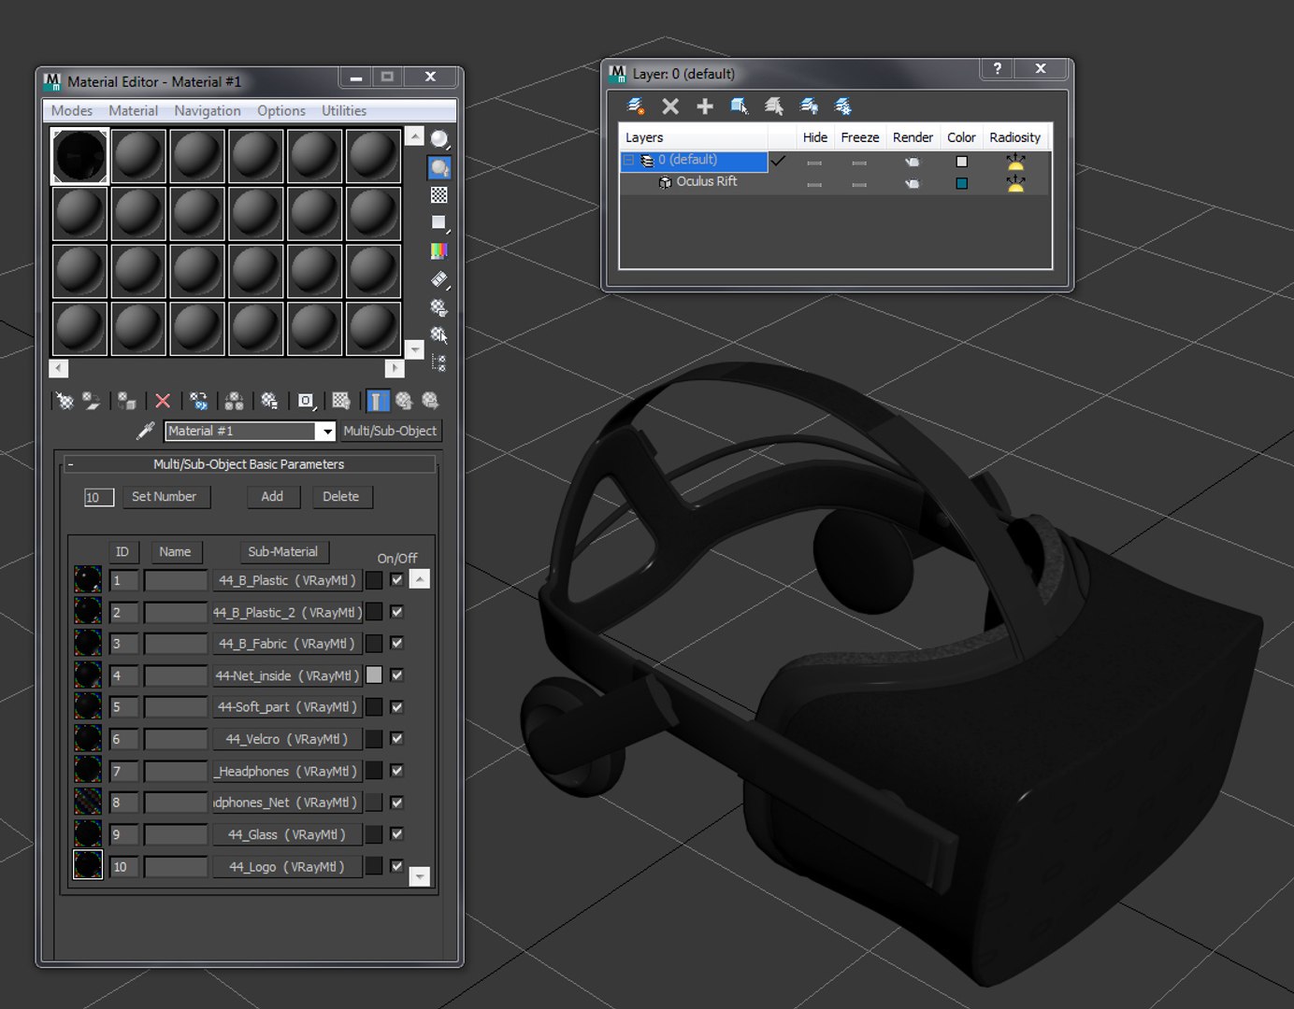
Task: Click Select Highlighted Objects icon in Layer dialog
Action: pos(740,107)
